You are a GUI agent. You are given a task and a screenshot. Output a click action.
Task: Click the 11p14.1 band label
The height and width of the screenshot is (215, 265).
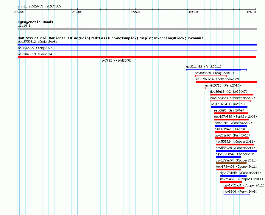[x=24, y=26]
